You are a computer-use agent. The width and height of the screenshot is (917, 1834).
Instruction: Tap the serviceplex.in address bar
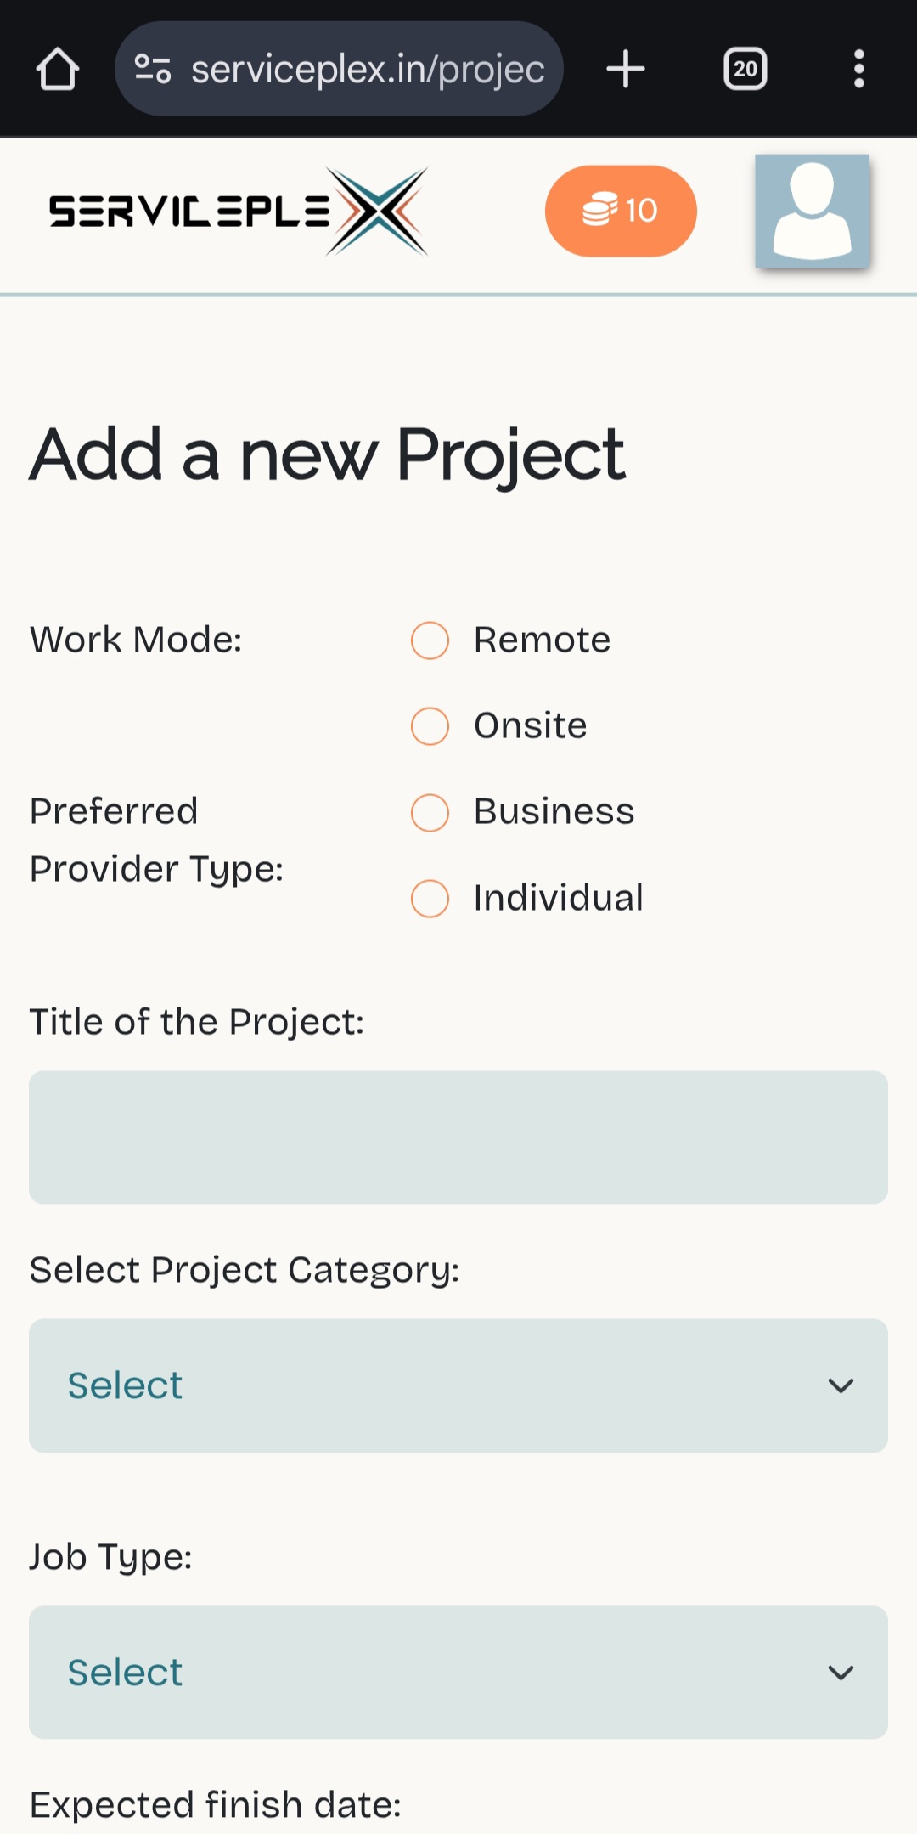(x=365, y=69)
